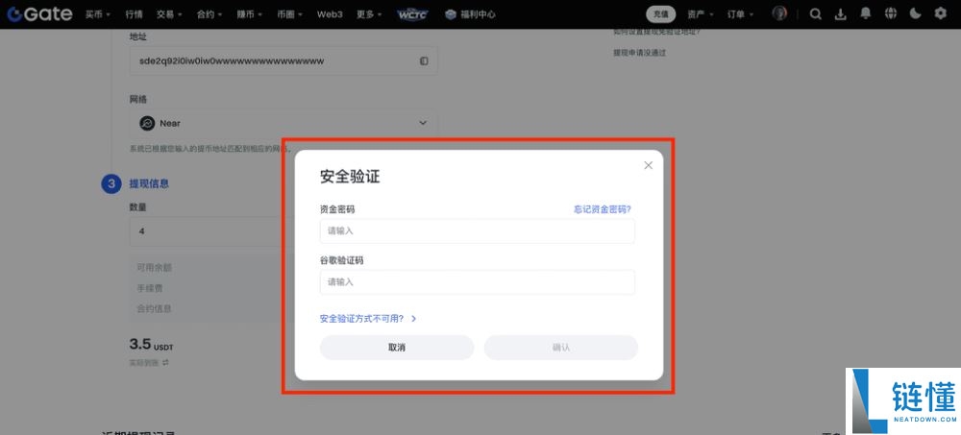Click the 合约信息 row label

point(155,309)
